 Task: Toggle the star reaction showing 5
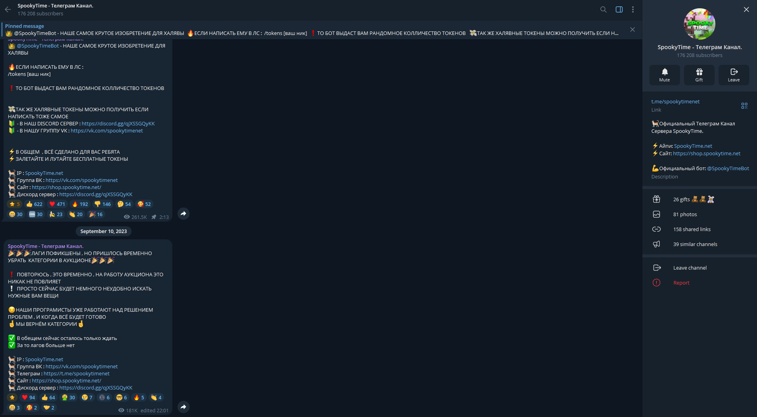click(x=15, y=204)
